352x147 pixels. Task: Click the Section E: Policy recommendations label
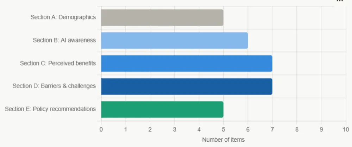[x=50, y=109]
